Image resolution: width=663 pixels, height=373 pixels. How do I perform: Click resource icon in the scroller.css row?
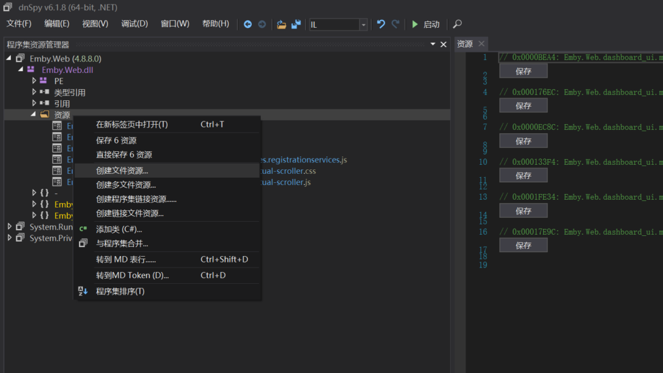57,171
